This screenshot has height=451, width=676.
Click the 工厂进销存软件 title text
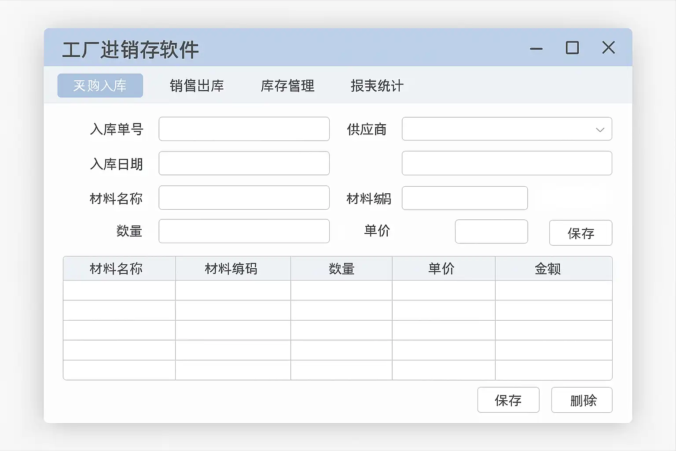pyautogui.click(x=131, y=49)
